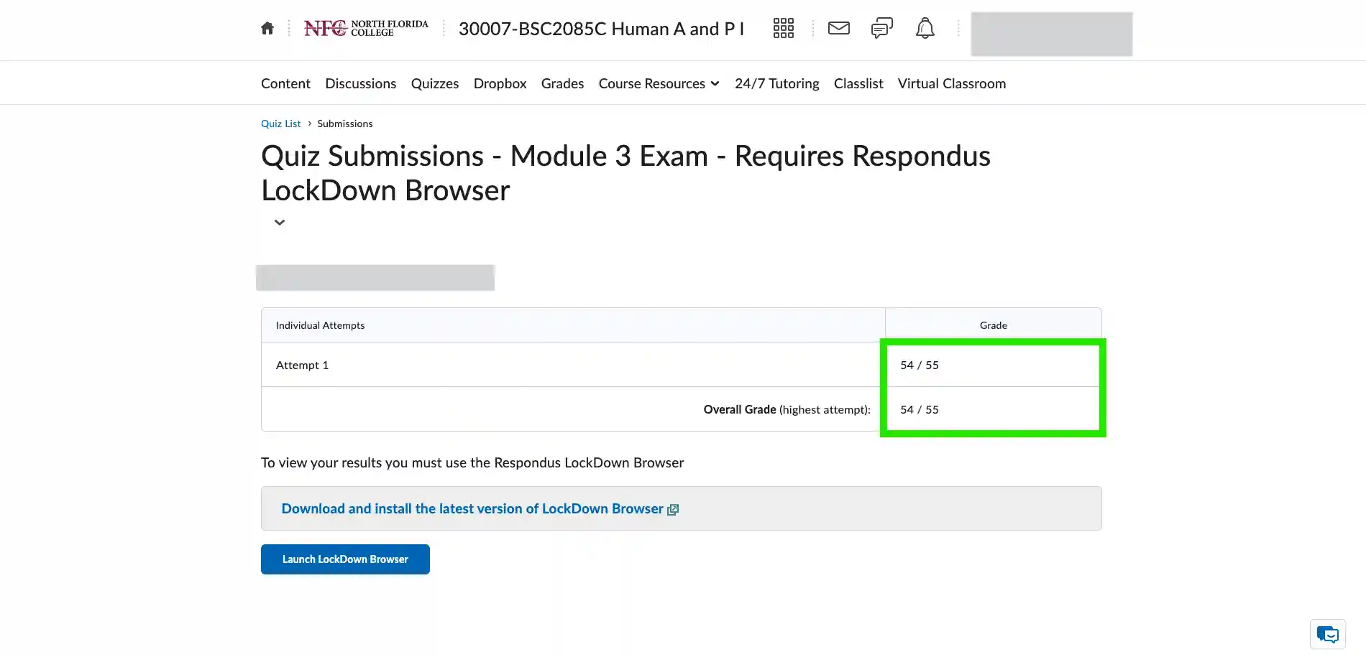This screenshot has height=657, width=1366.
Task: Click the course title 30007-BSC2085C Human A and P I
Action: coord(601,29)
